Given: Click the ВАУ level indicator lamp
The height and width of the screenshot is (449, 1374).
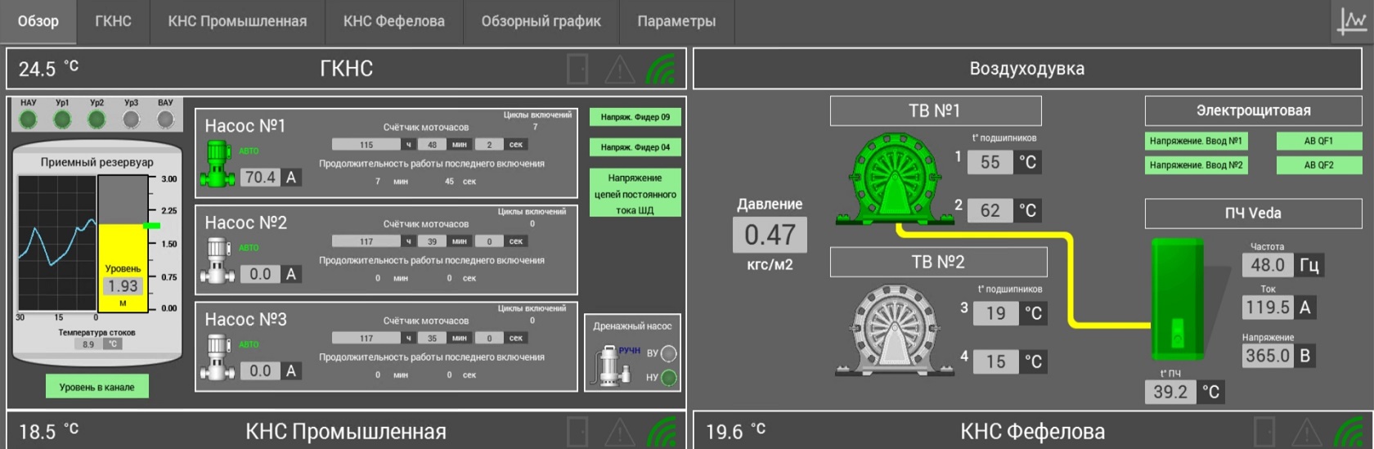Looking at the screenshot, I should [165, 119].
